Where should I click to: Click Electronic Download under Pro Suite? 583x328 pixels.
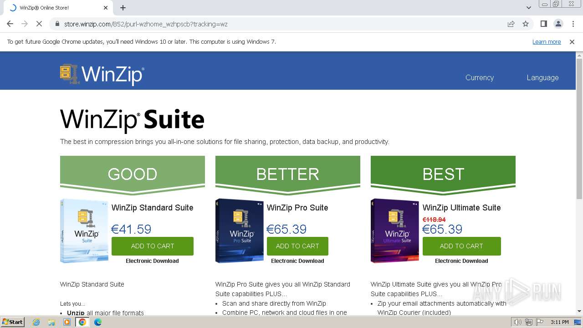pos(297,261)
